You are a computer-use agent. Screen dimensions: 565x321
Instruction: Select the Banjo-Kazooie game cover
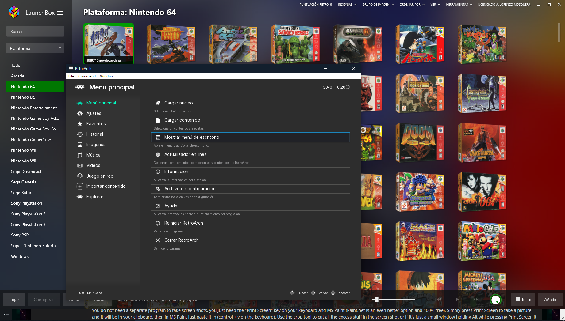(482, 44)
